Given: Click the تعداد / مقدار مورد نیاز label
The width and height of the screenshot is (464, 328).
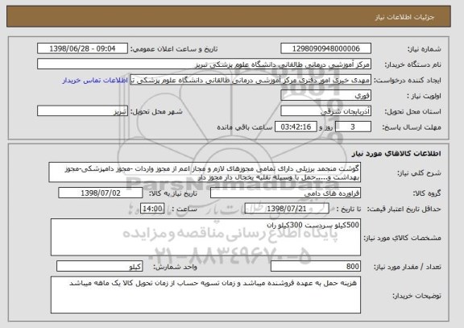Looking at the screenshot, I should (408, 267).
